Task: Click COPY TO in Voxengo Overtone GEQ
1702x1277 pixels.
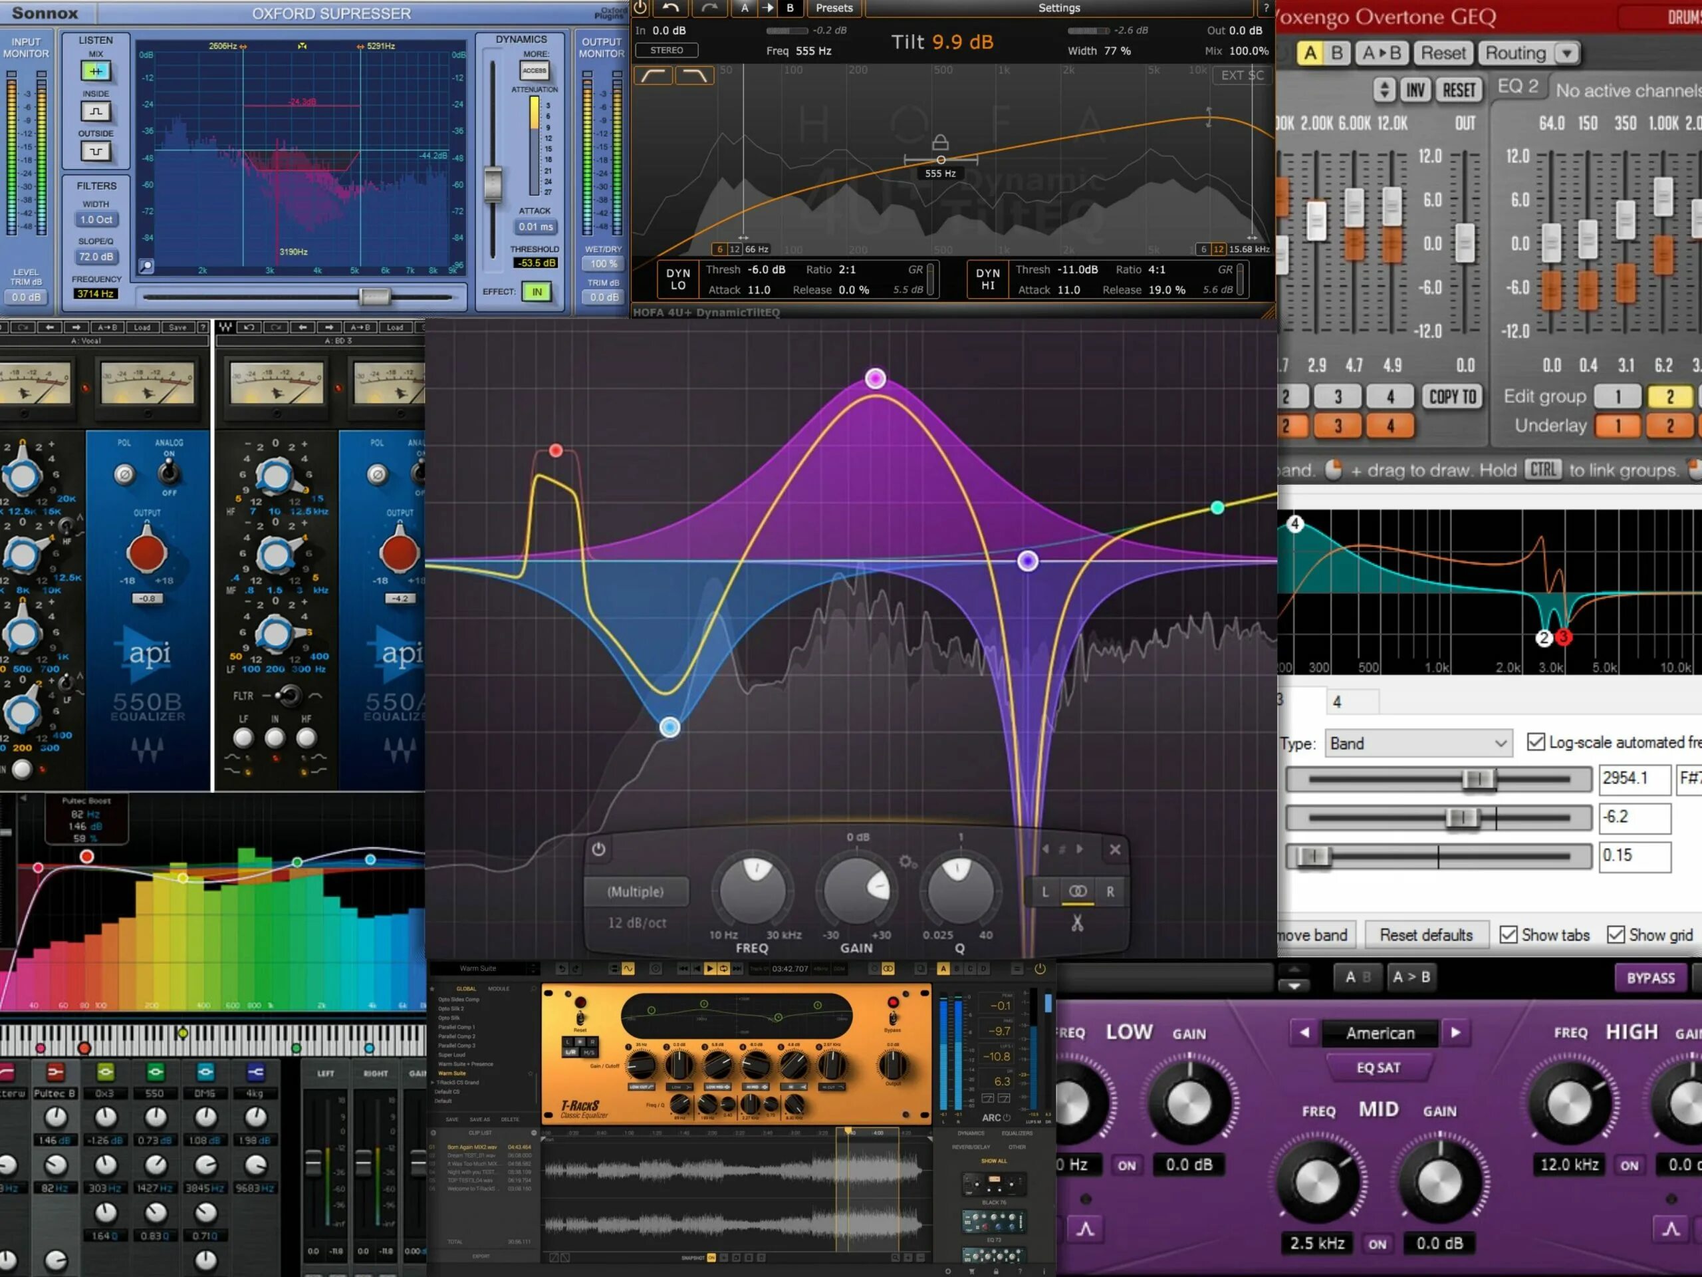Action: click(1453, 396)
